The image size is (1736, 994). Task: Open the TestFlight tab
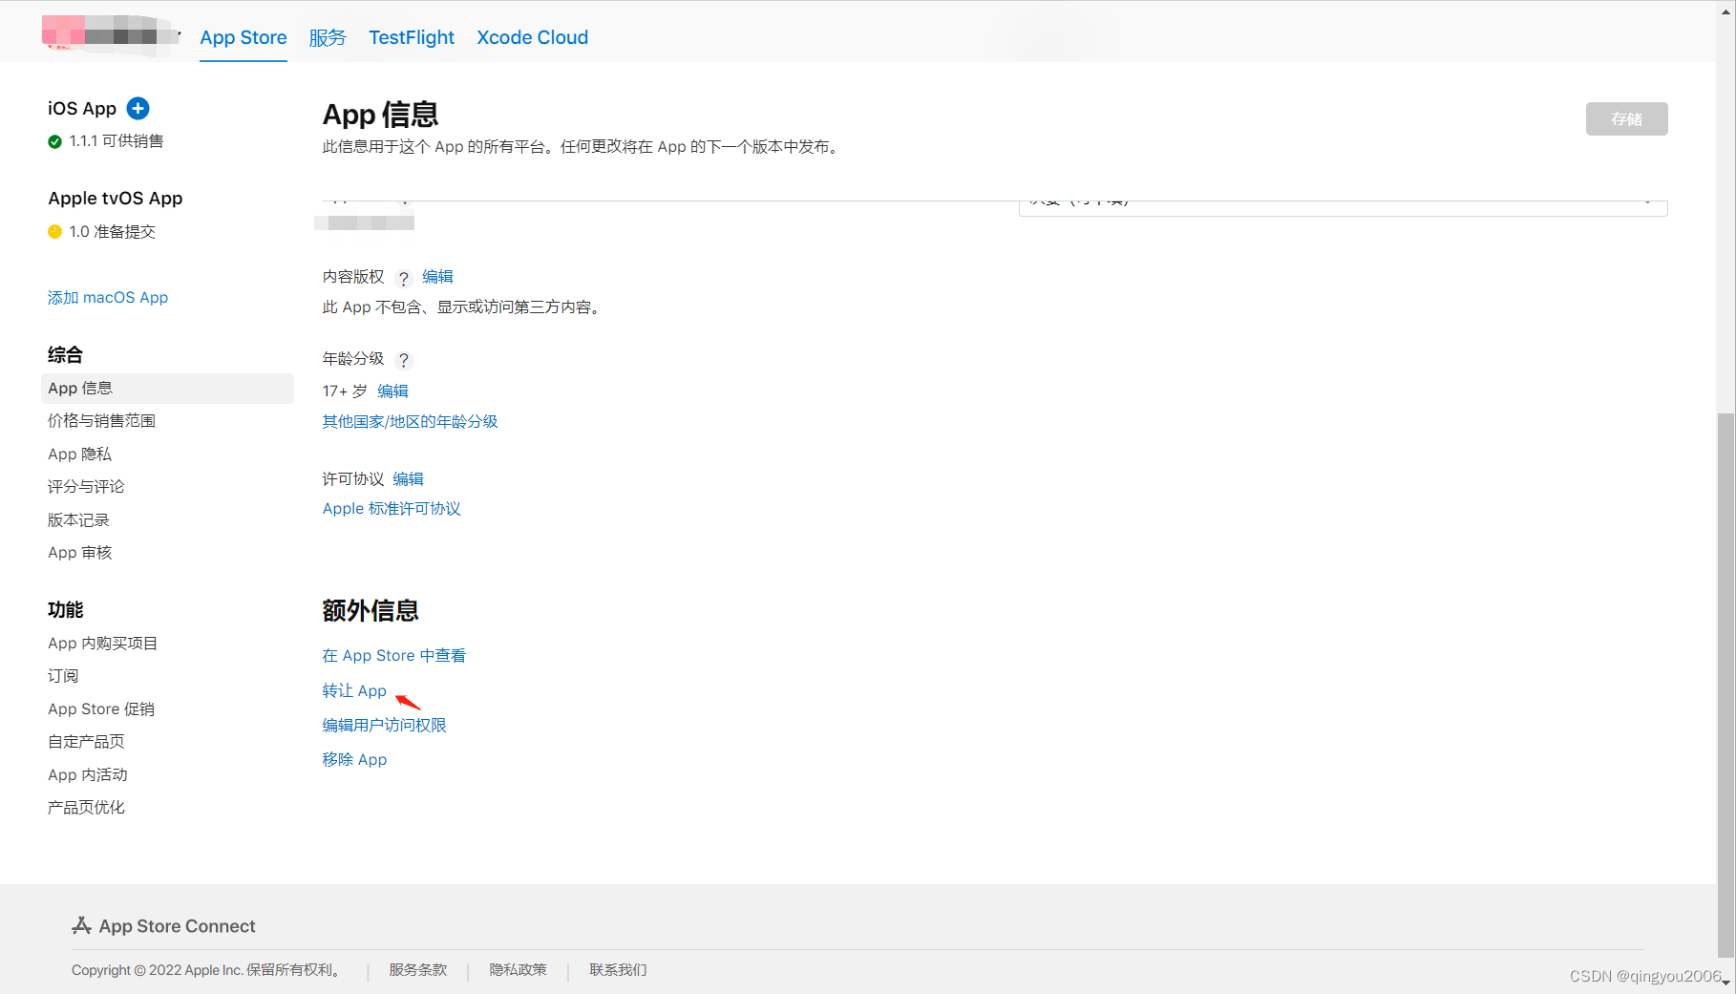[412, 37]
